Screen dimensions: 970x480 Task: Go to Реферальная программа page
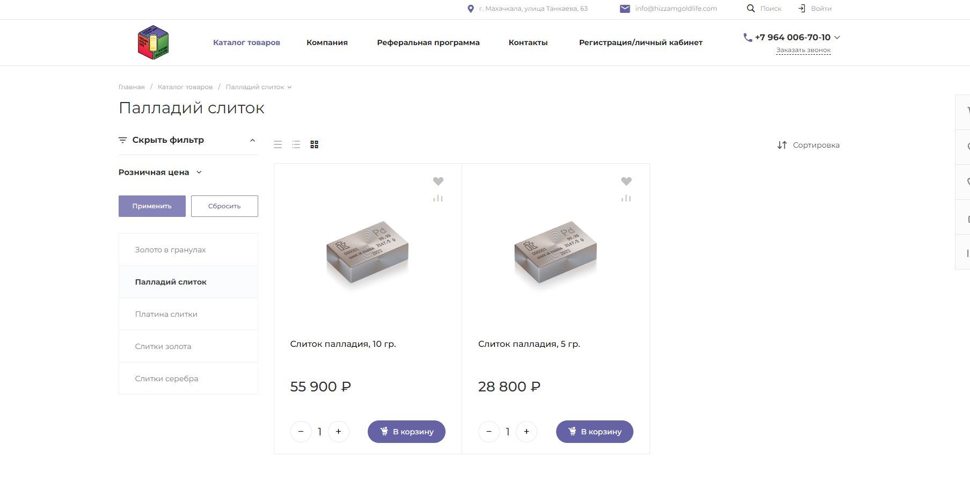click(428, 42)
